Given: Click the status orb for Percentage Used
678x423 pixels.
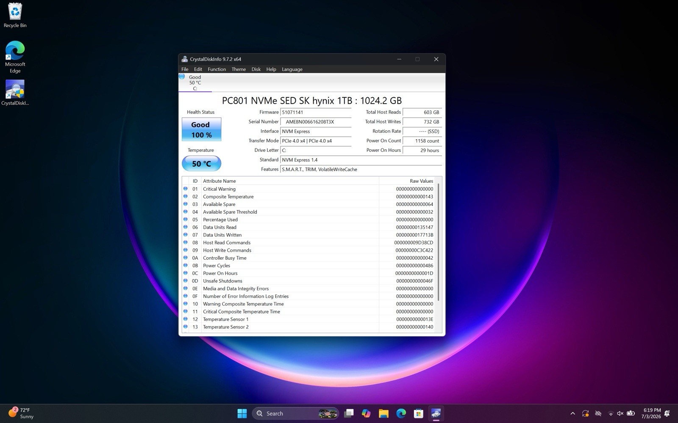Looking at the screenshot, I should [x=186, y=220].
